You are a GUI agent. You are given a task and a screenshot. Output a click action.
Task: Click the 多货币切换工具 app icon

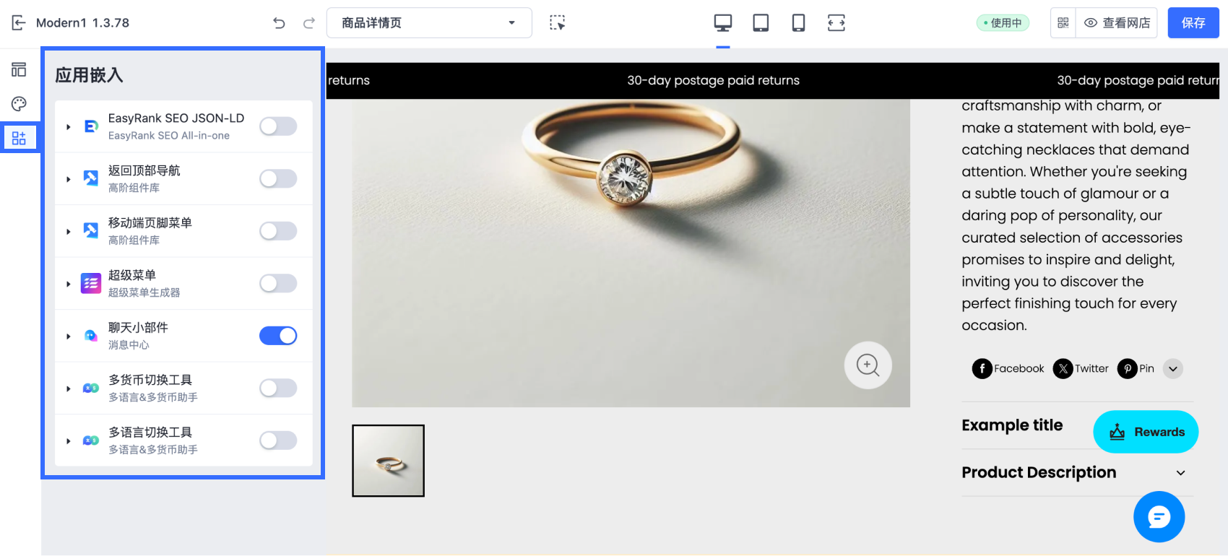point(91,388)
